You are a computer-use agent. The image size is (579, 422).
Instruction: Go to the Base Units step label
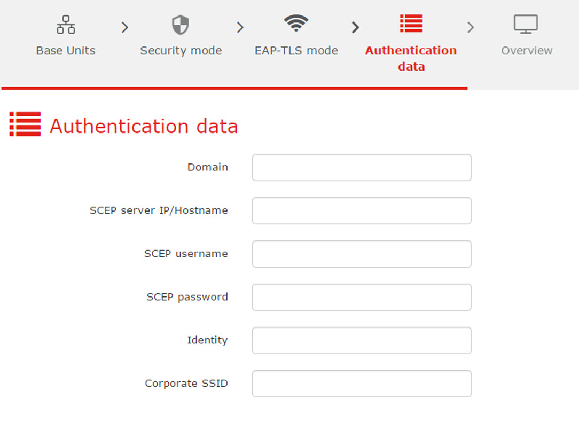tap(66, 51)
